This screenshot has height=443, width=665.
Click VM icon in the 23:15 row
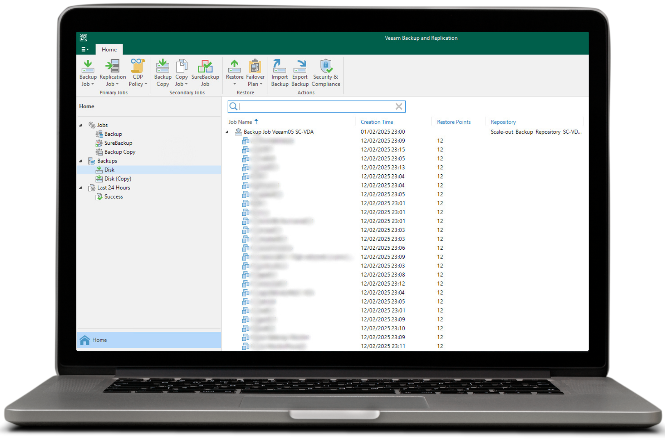245,150
